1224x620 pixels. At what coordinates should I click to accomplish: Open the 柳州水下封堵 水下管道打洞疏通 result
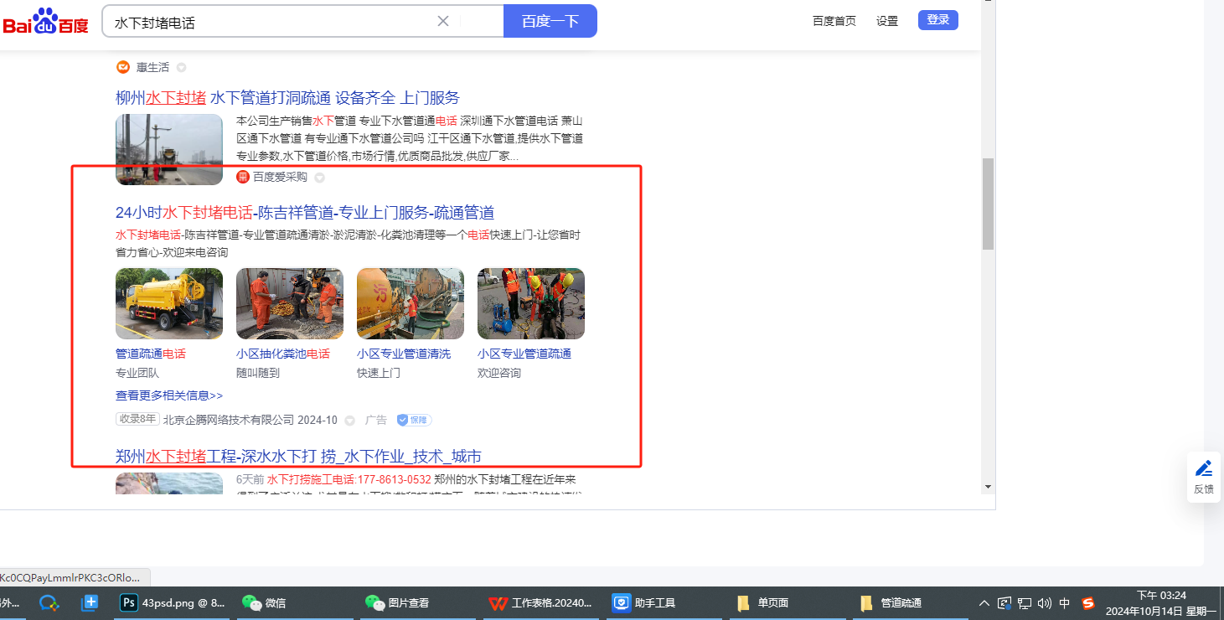click(x=287, y=97)
